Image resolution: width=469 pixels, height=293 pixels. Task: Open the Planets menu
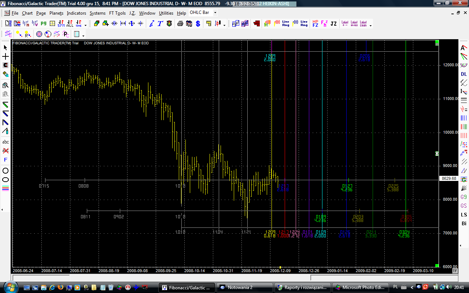coord(56,13)
